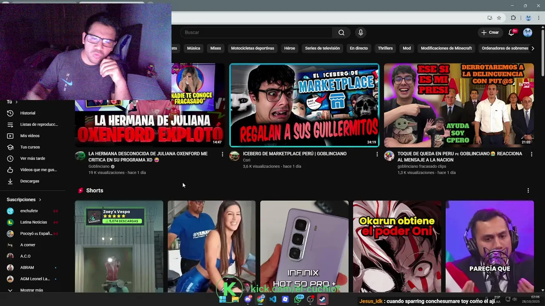This screenshot has width=545, height=306.
Task: Play the Iceberg de Marketplace thumbnail
Action: click(x=304, y=105)
